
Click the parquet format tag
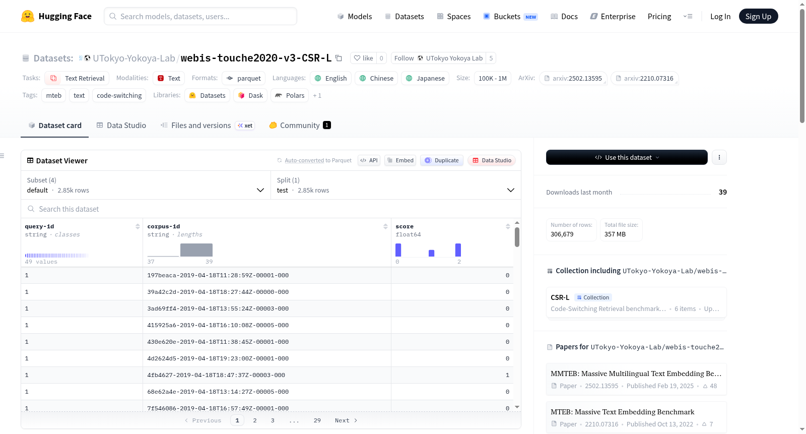tap(244, 78)
